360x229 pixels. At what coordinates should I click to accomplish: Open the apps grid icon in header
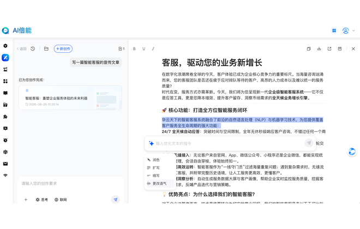click(x=334, y=31)
